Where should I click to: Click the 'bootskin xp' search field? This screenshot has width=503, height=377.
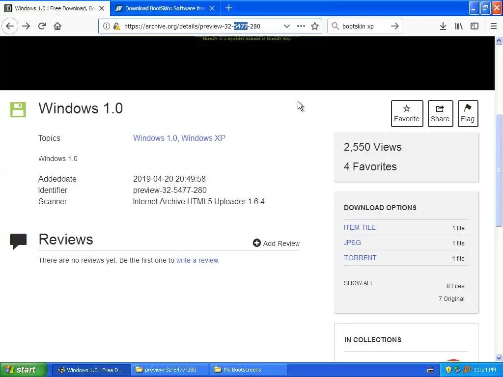coord(365,26)
